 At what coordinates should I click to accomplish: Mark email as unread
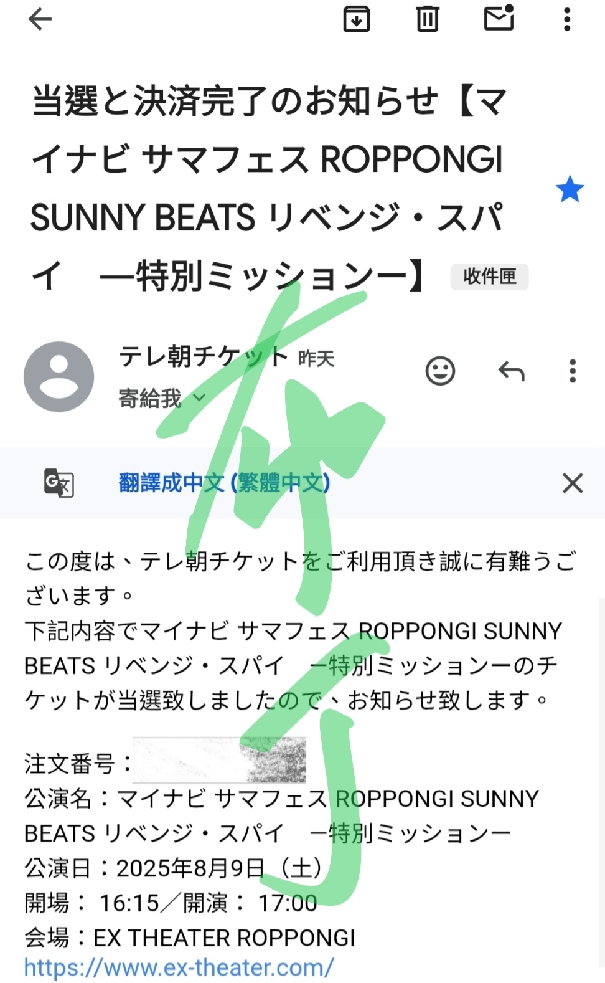pos(499,18)
